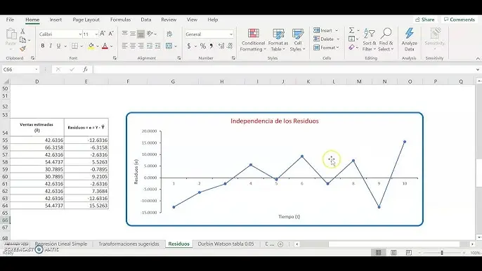
Task: Open Format as Table gallery
Action: tap(278, 40)
